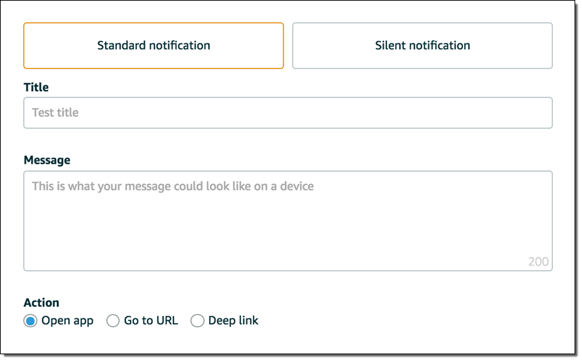Image resolution: width=582 pixels, height=361 pixels.
Task: Click the 'Standard notification' button text
Action: [154, 45]
